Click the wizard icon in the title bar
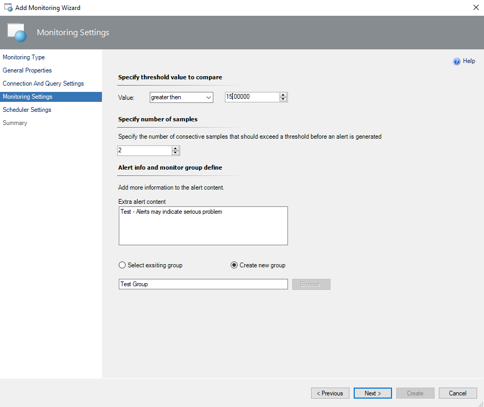Image resolution: width=484 pixels, height=407 pixels. (8, 8)
